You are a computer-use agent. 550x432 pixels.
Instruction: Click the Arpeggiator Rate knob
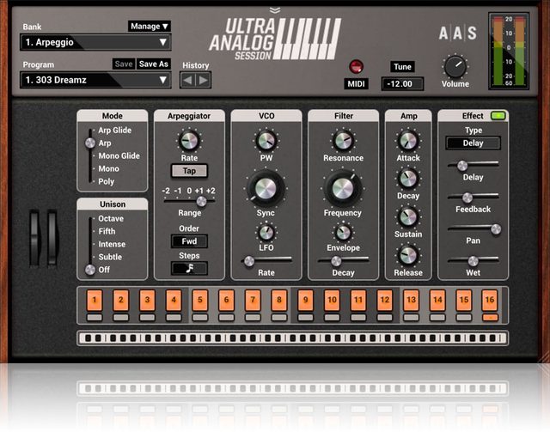(x=189, y=141)
